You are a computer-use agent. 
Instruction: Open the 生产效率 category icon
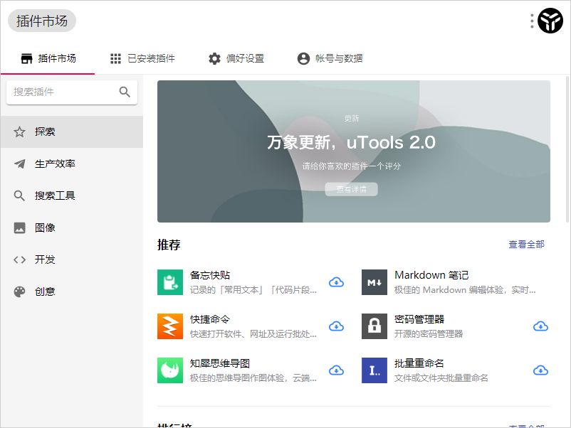pos(19,164)
